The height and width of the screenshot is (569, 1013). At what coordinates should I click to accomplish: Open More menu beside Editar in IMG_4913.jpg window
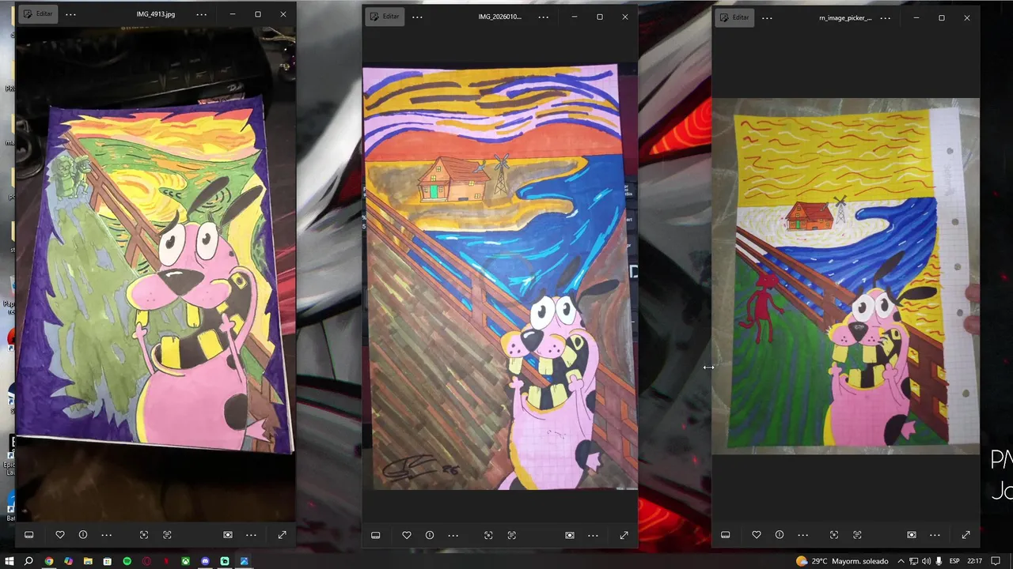click(70, 15)
